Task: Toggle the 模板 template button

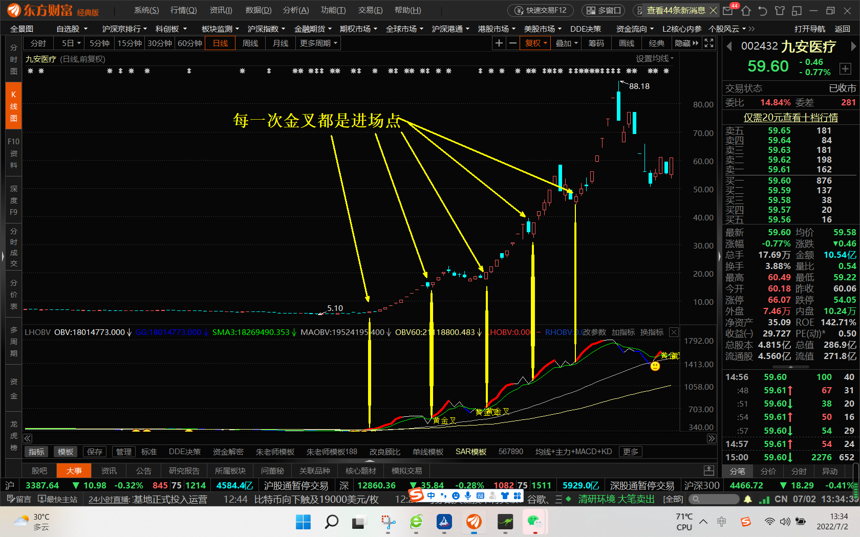Action: click(x=66, y=452)
